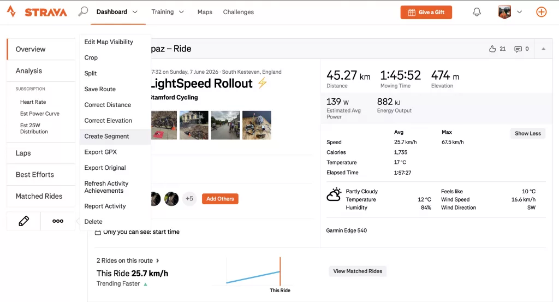The height and width of the screenshot is (302, 559).
Task: Open the Heart Rate subscription link
Action: pyautogui.click(x=33, y=102)
